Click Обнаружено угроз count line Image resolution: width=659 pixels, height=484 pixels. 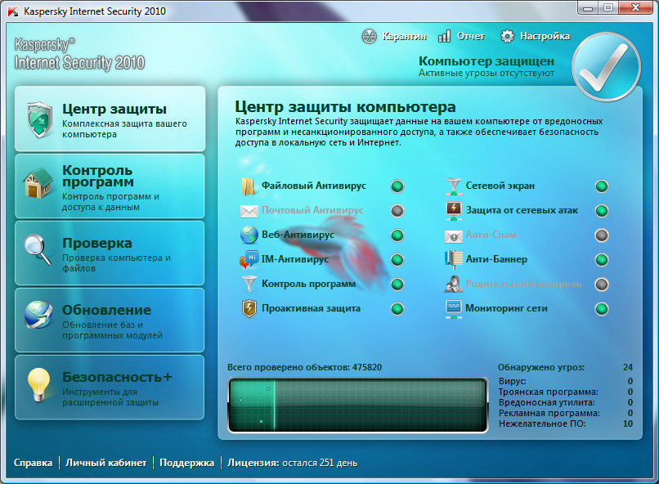[x=565, y=367]
